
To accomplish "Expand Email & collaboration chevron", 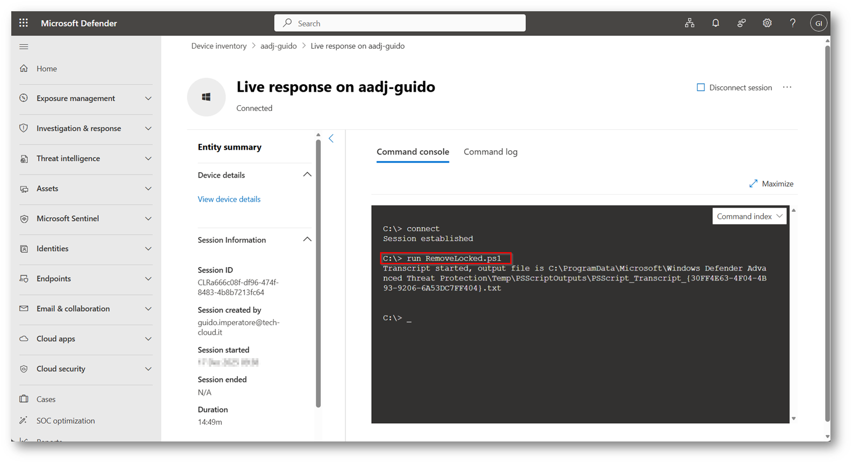I will pyautogui.click(x=148, y=308).
